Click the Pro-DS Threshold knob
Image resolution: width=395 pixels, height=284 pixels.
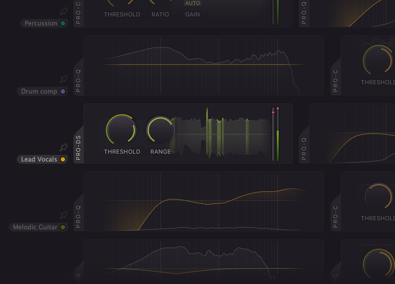pyautogui.click(x=121, y=130)
